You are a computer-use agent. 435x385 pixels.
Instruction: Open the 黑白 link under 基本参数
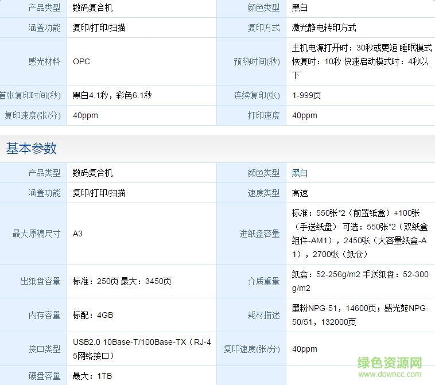coord(300,173)
